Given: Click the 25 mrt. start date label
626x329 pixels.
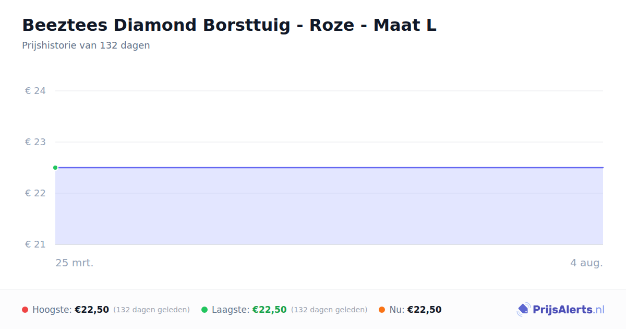Looking at the screenshot, I should pyautogui.click(x=75, y=263).
